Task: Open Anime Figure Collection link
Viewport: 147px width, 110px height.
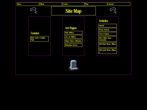Action: click(73, 41)
